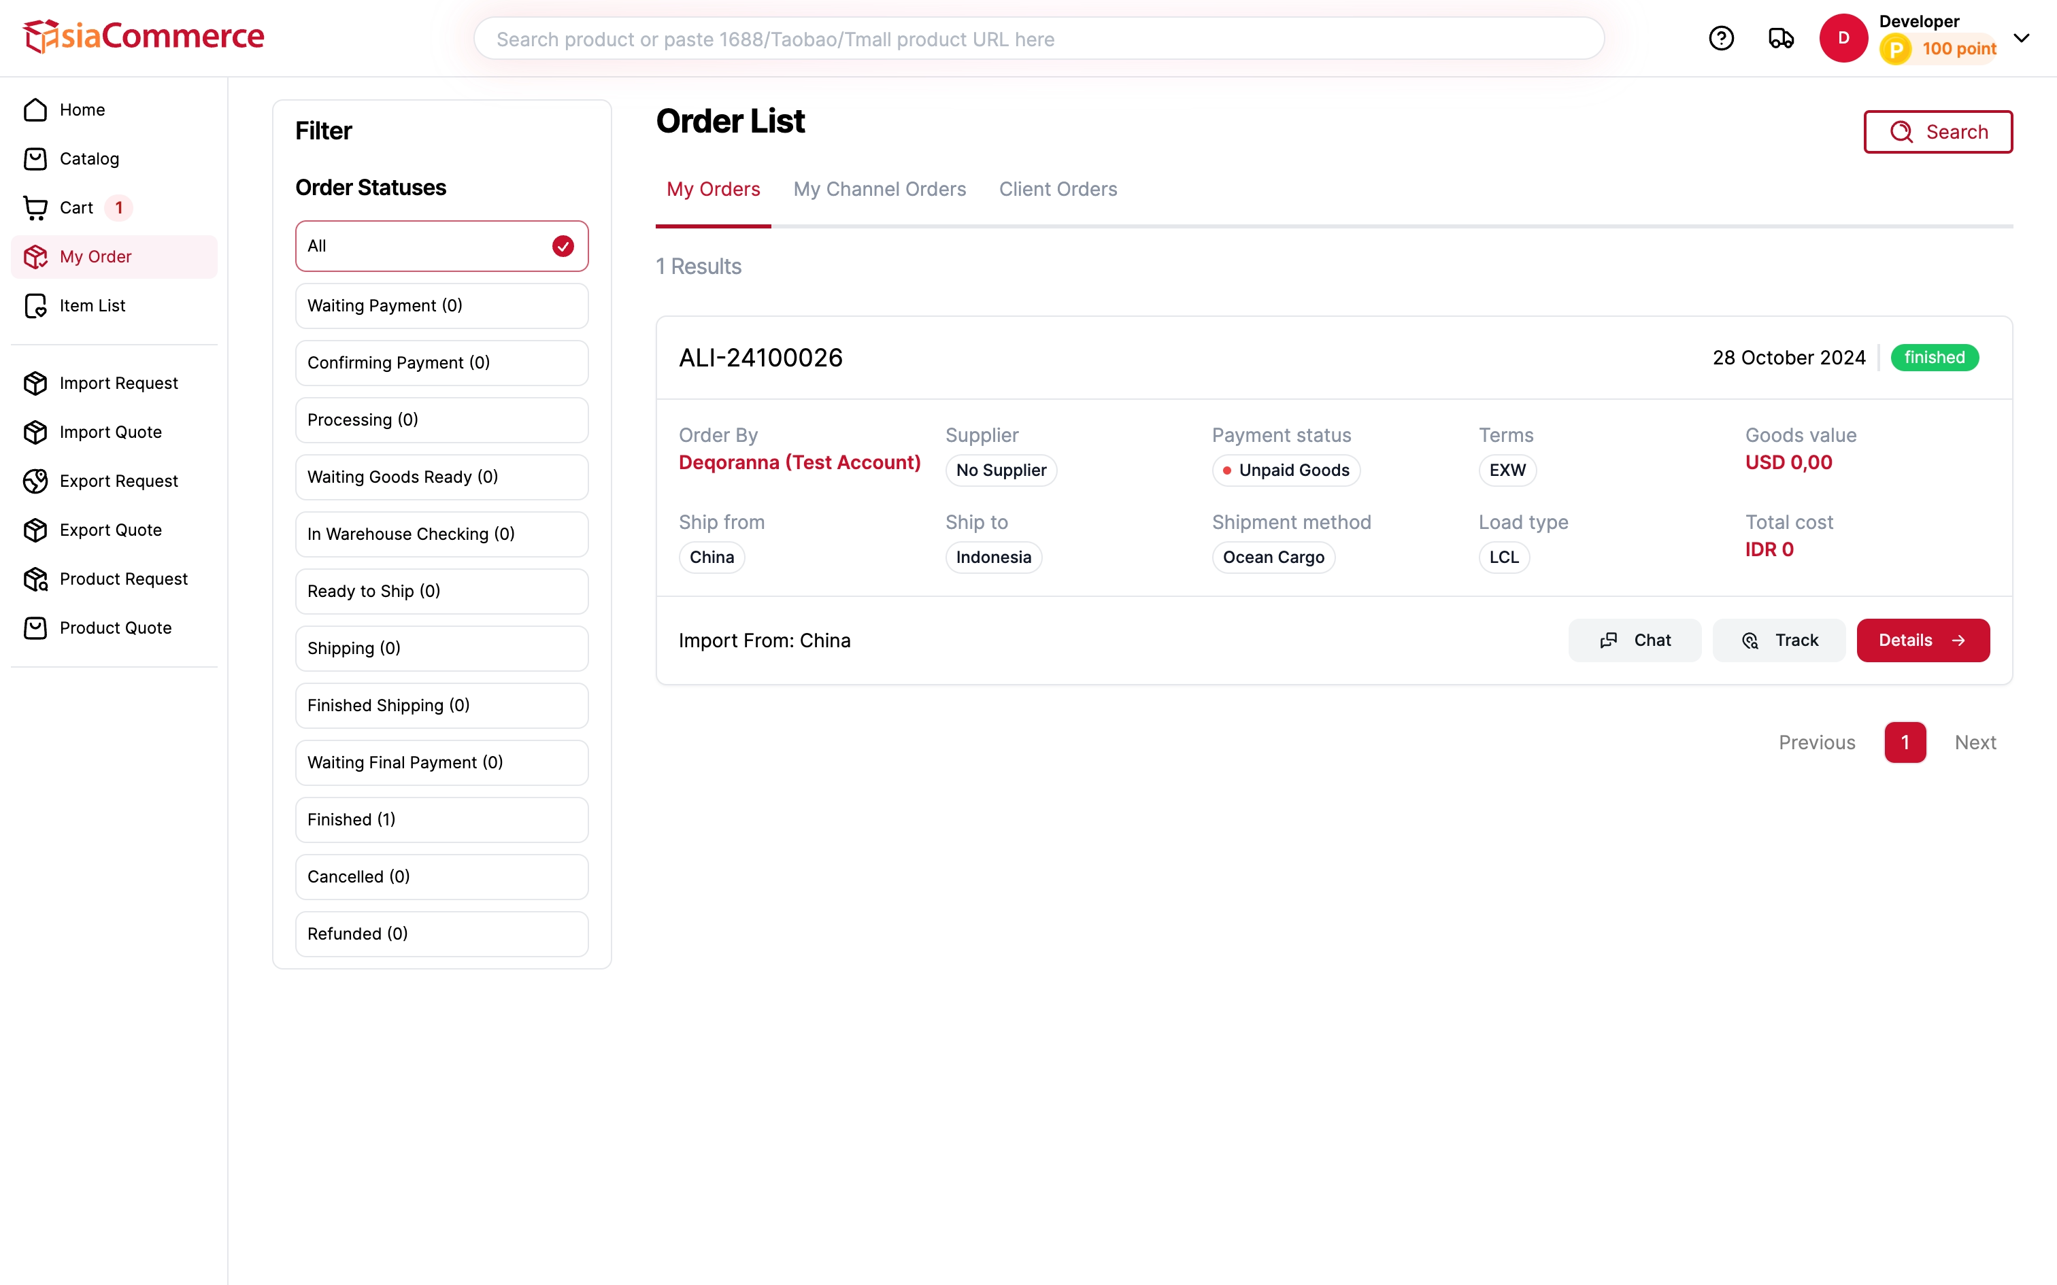Screen dimensions: 2057x1285
Task: Click the Next pagination link
Action: coord(1975,742)
